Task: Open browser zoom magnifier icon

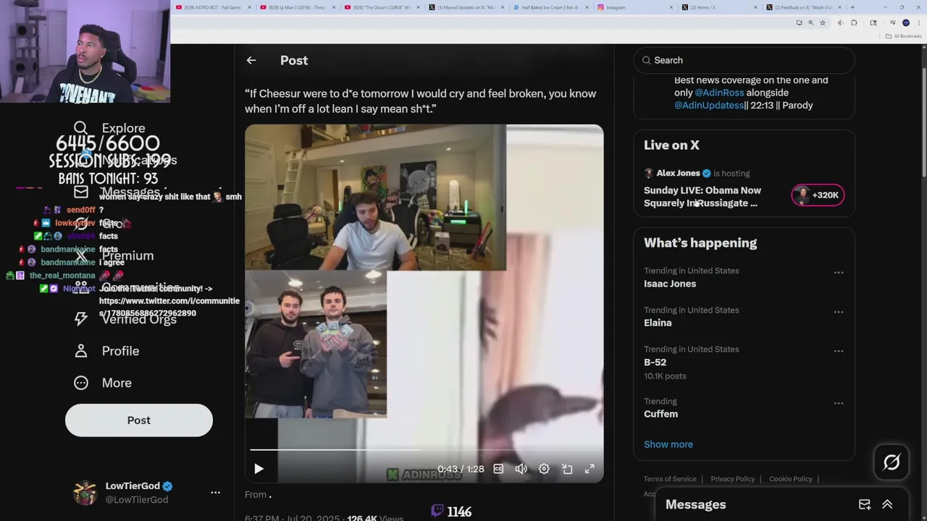Action: (x=810, y=23)
